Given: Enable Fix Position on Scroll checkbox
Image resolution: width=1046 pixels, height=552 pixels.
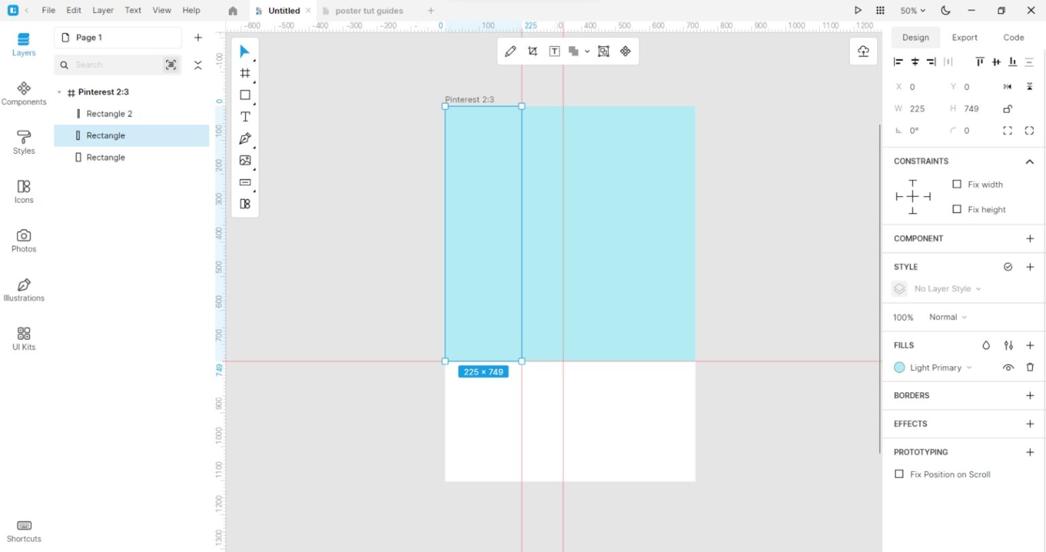Looking at the screenshot, I should (x=899, y=474).
